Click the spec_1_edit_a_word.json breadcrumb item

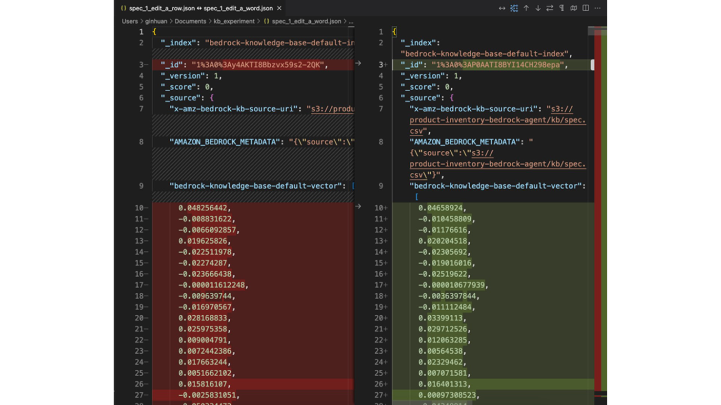(x=306, y=21)
